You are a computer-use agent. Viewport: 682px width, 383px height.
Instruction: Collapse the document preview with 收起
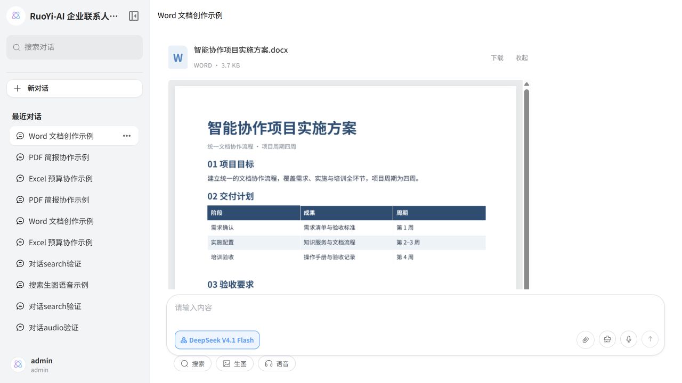tap(522, 57)
